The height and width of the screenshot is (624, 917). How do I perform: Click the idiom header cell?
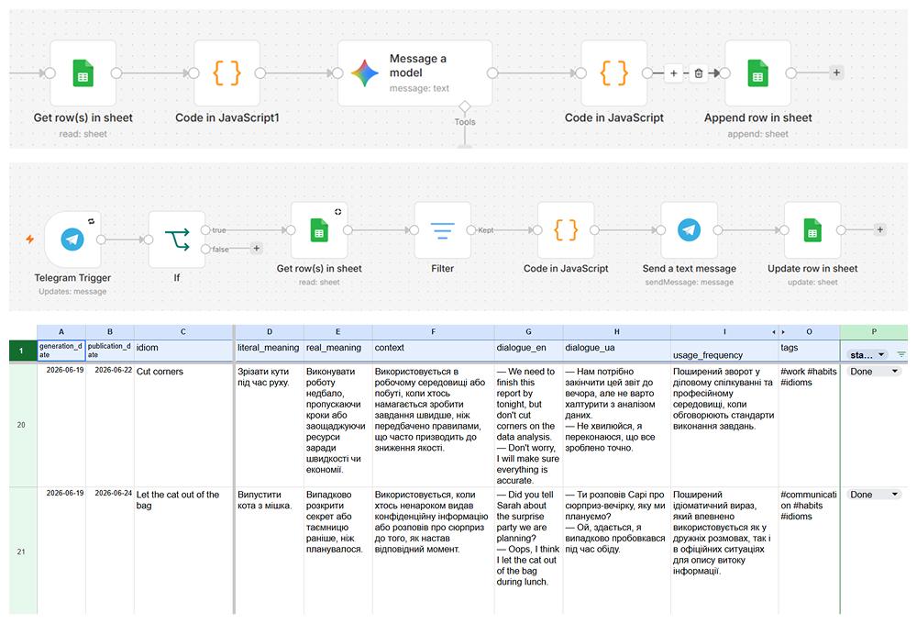(183, 351)
